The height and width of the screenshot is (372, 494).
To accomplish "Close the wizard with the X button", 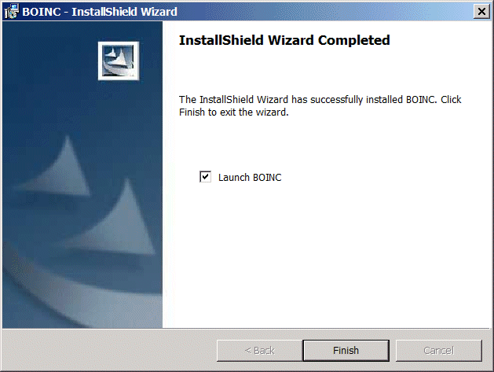I will point(481,12).
